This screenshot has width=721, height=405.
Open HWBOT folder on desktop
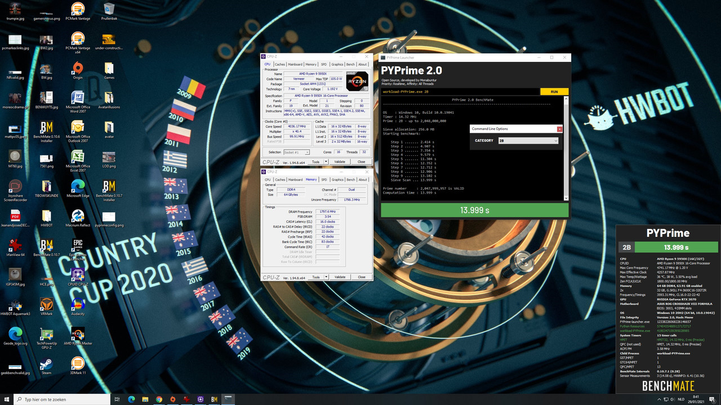[46, 218]
